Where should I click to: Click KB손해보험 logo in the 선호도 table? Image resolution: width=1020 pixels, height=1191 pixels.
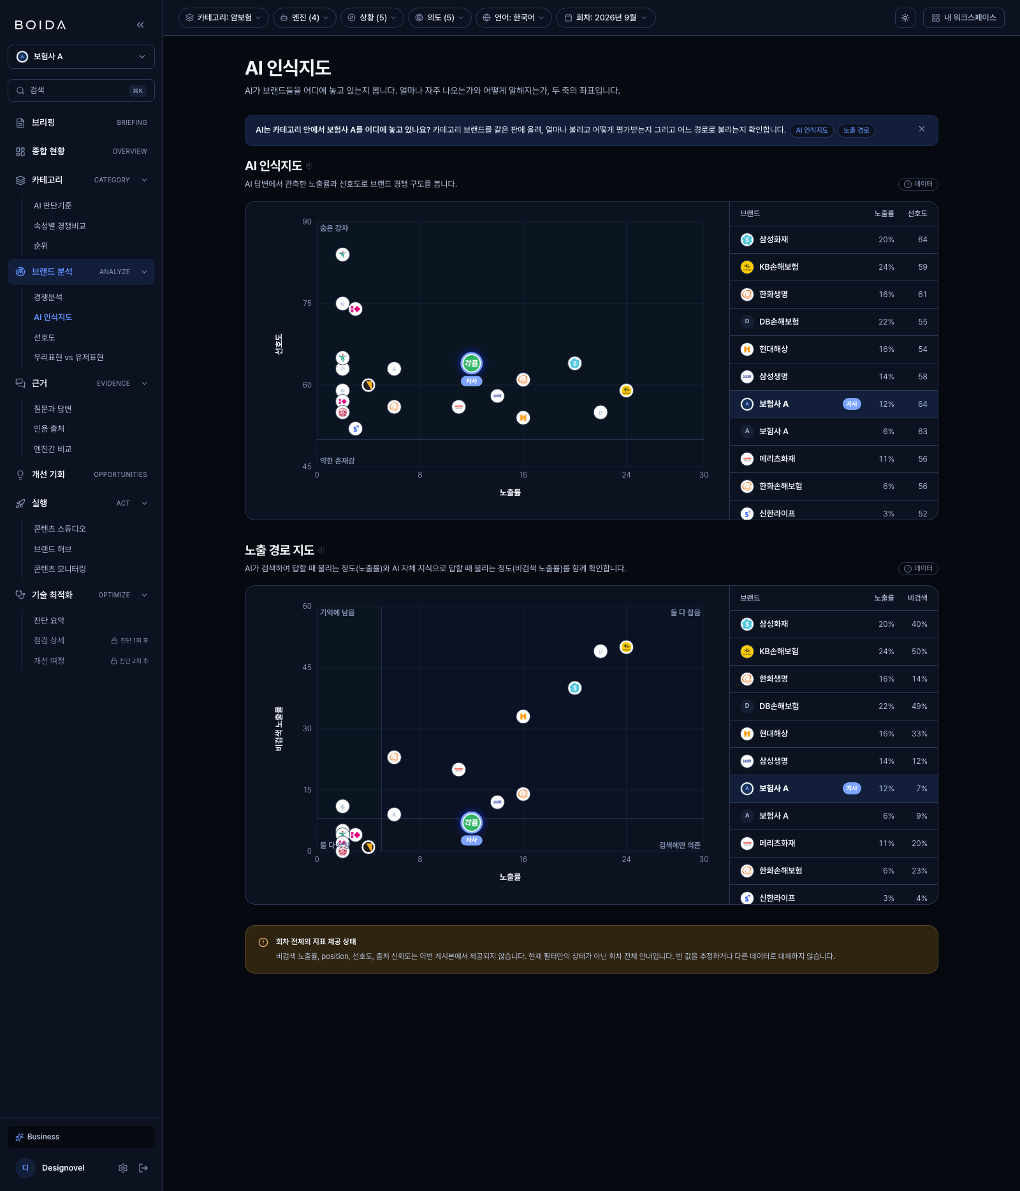[x=747, y=267]
